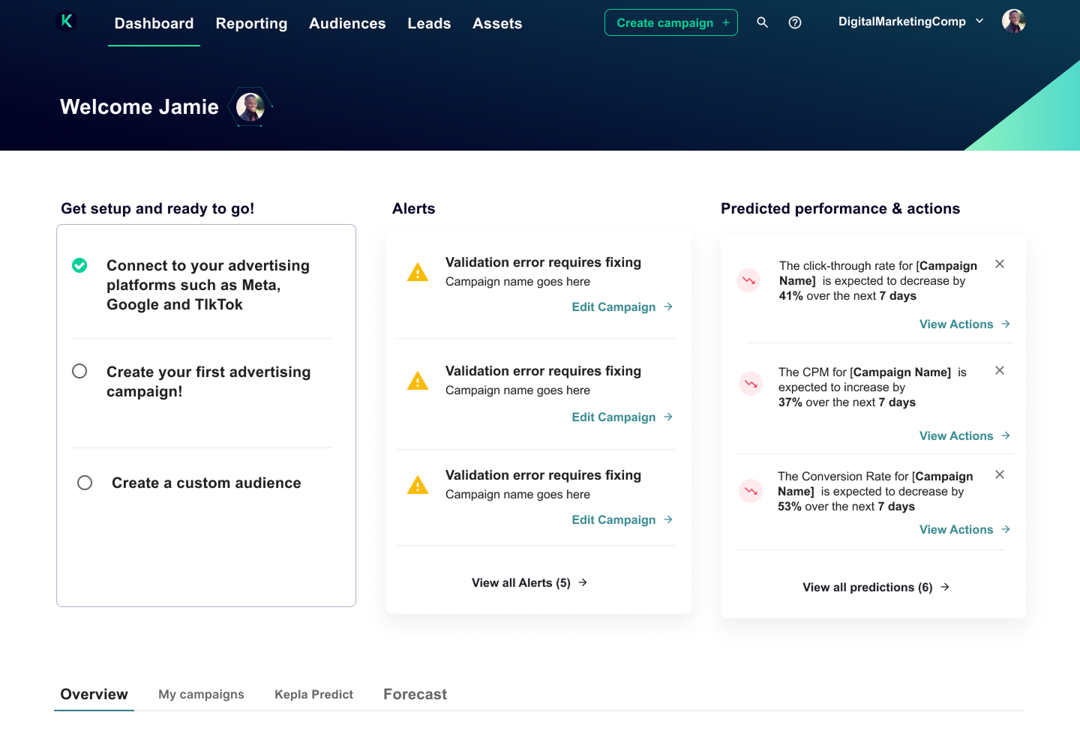Viewport: 1080px width, 730px height.
Task: Click the user avatar in the top bar
Action: coord(1014,21)
